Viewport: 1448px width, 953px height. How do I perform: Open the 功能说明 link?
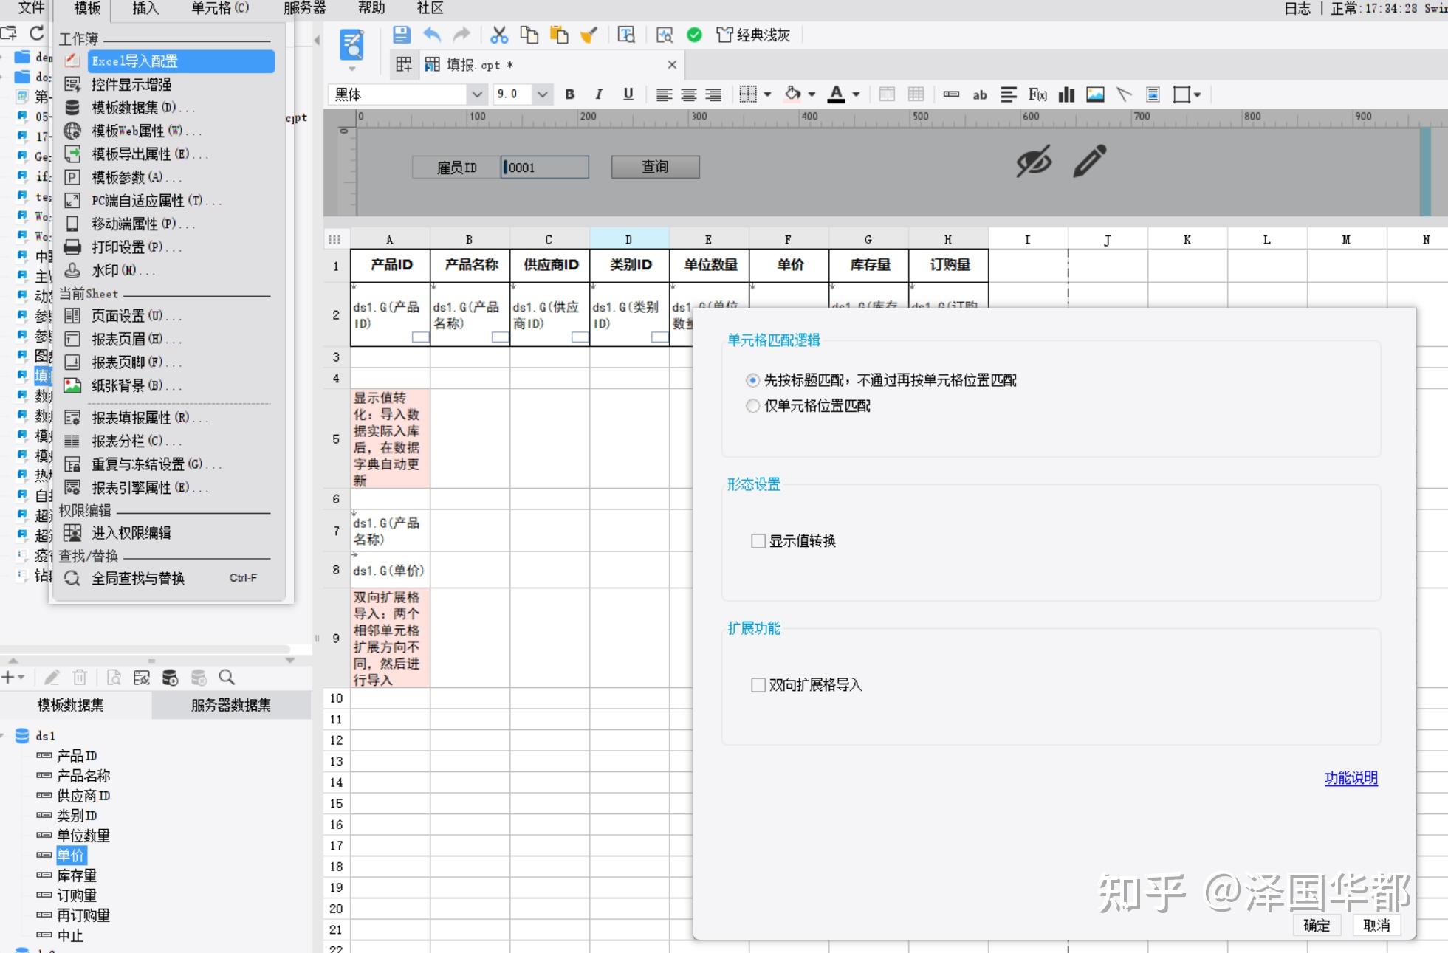[x=1351, y=778]
